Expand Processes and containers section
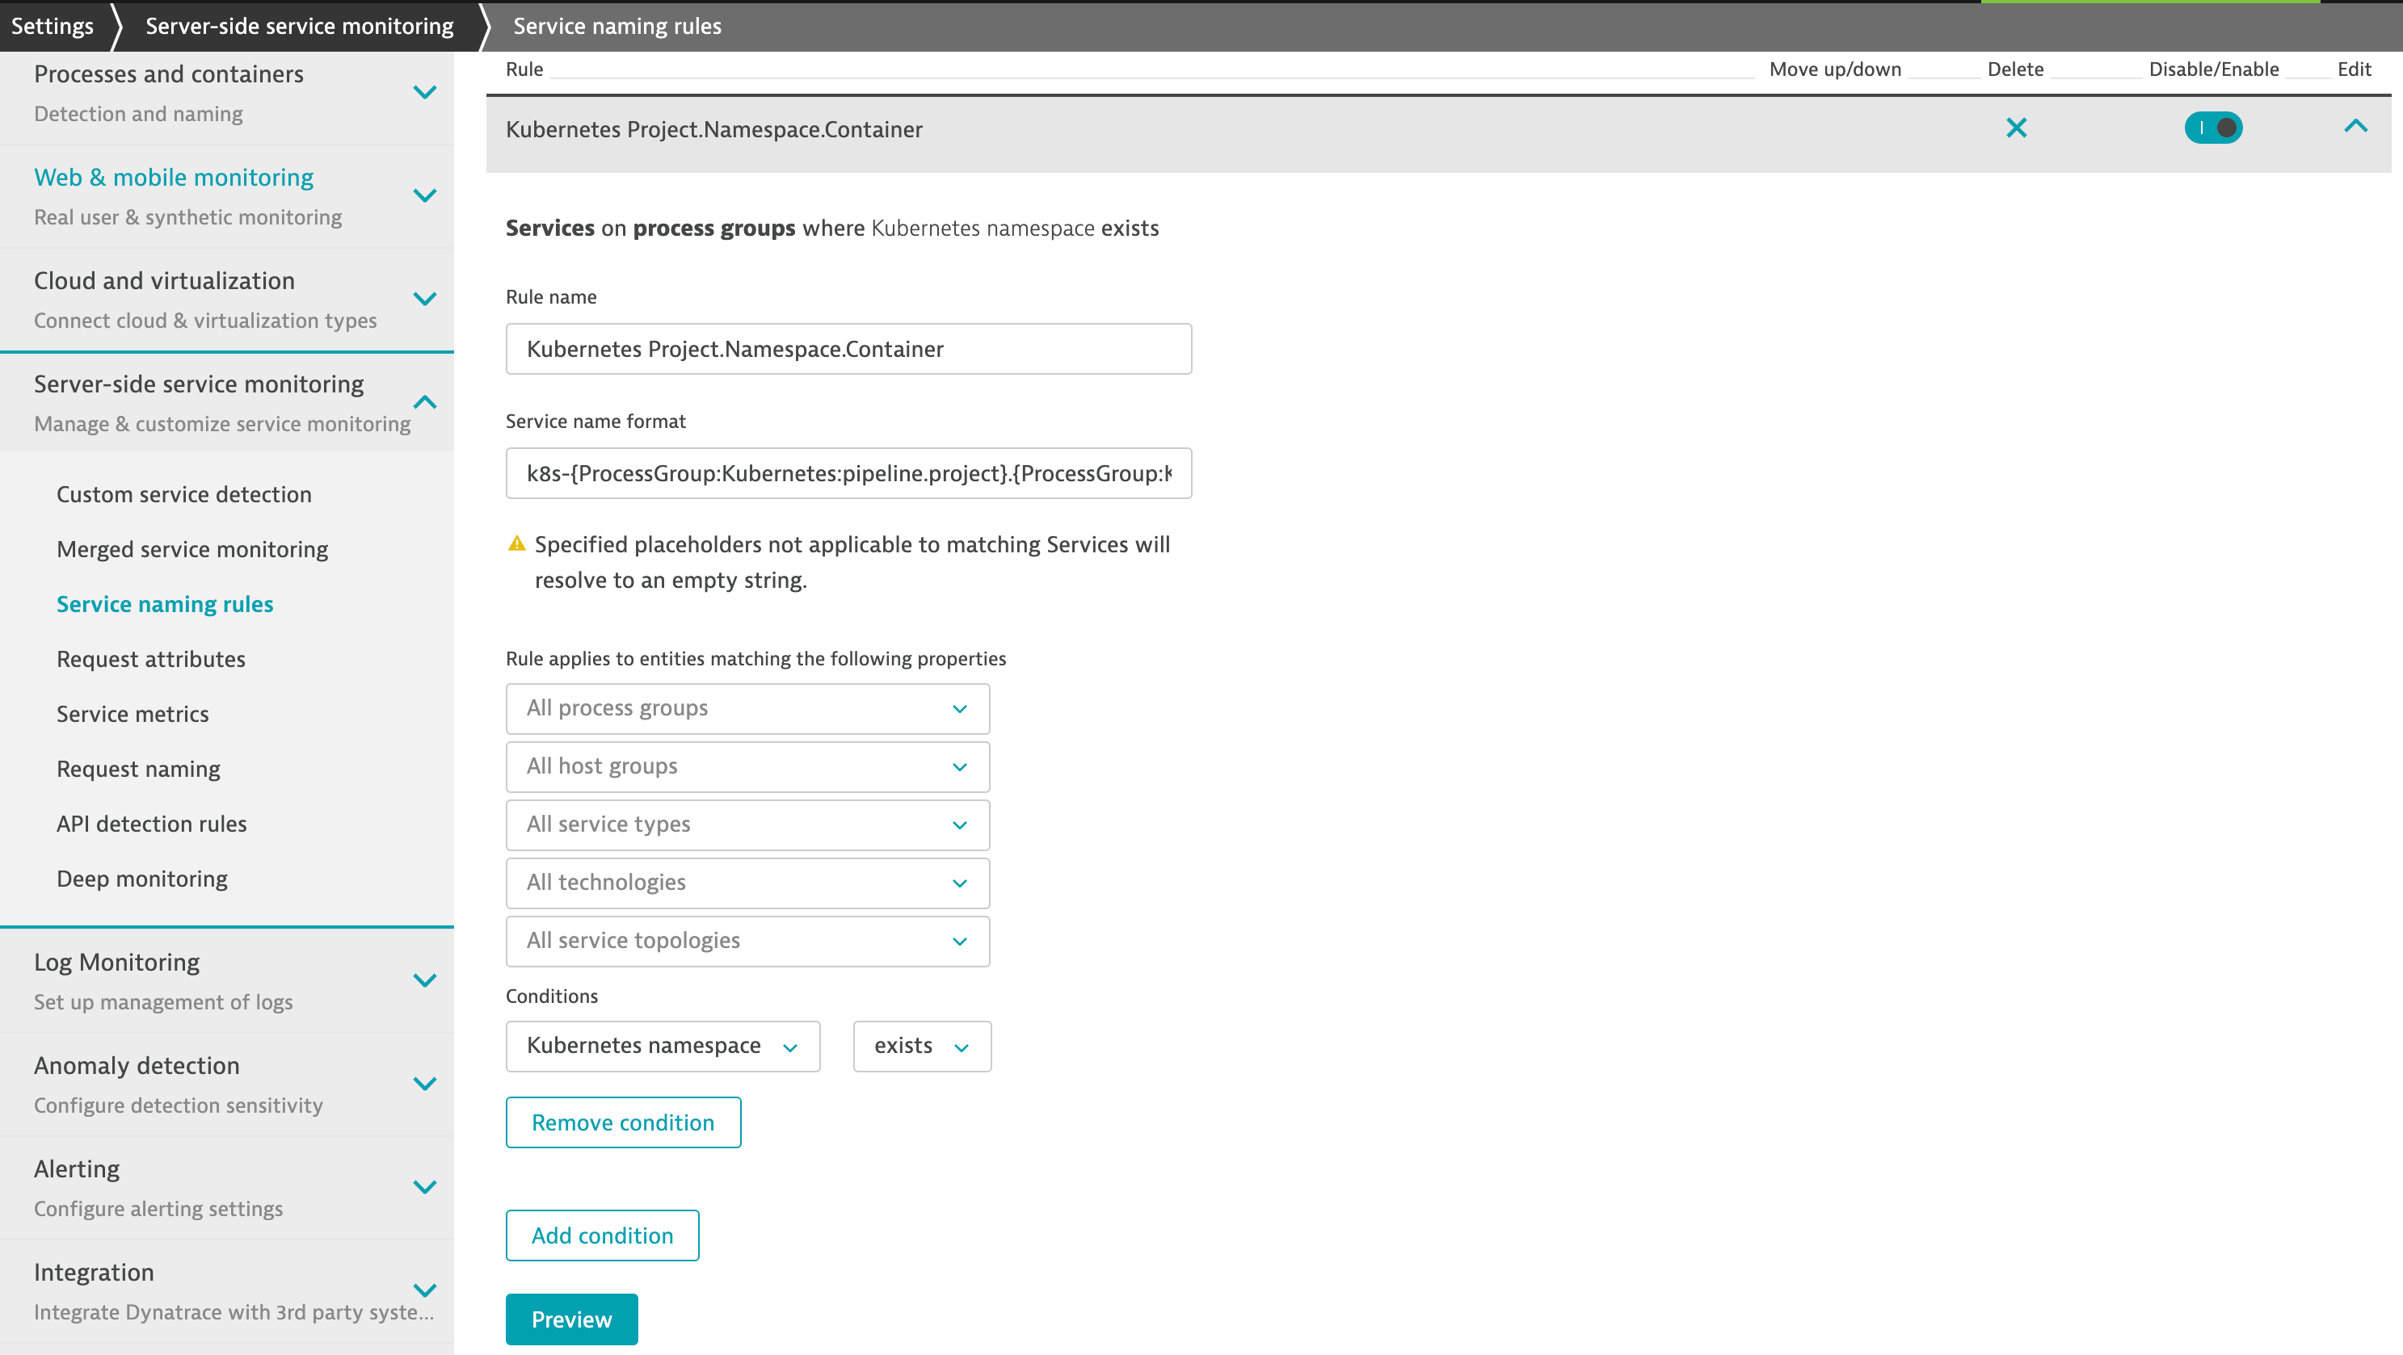2403x1355 pixels. 424,92
